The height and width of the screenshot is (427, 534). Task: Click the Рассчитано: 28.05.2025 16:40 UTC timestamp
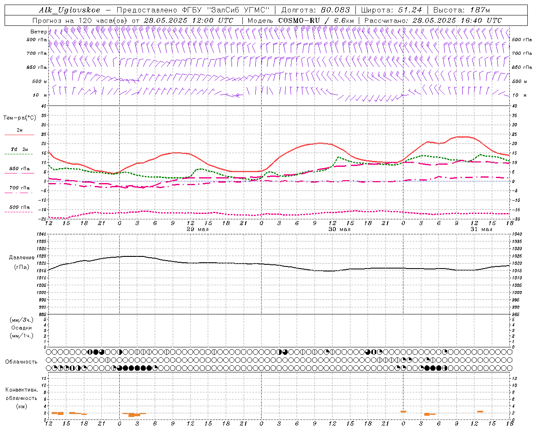433,20
